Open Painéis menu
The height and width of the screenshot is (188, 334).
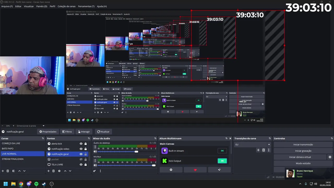click(42, 6)
